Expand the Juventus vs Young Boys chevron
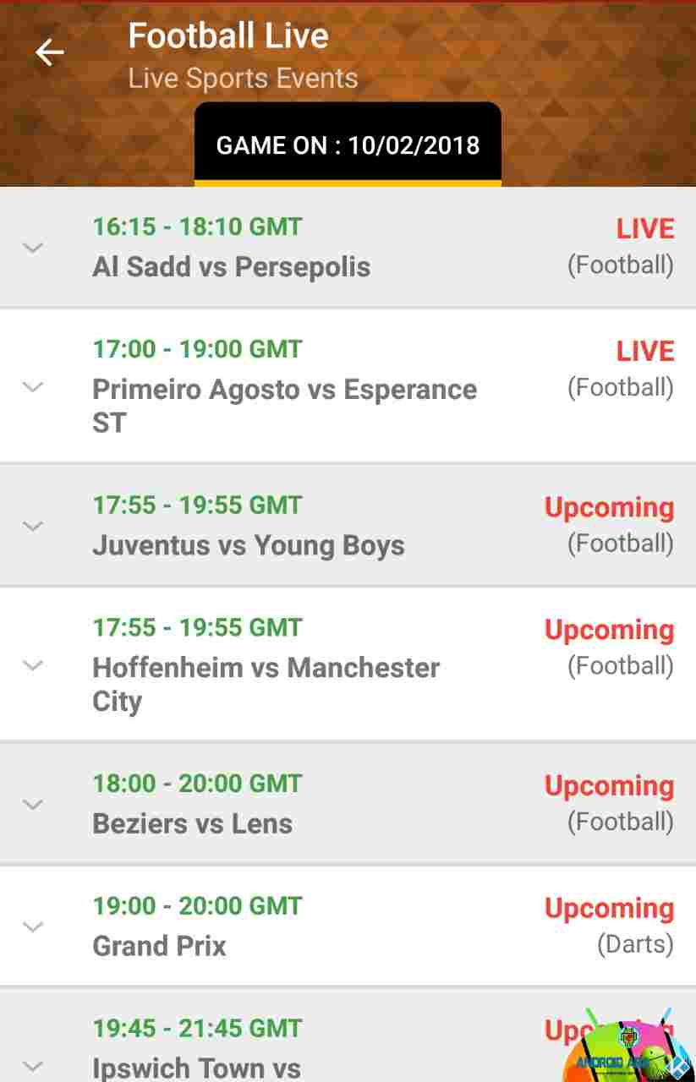Screen dimensions: 696x1082 33,526
